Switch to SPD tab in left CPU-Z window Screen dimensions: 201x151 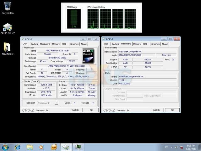[x=64, y=44]
